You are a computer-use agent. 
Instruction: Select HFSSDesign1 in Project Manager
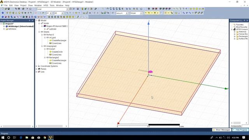21,26
